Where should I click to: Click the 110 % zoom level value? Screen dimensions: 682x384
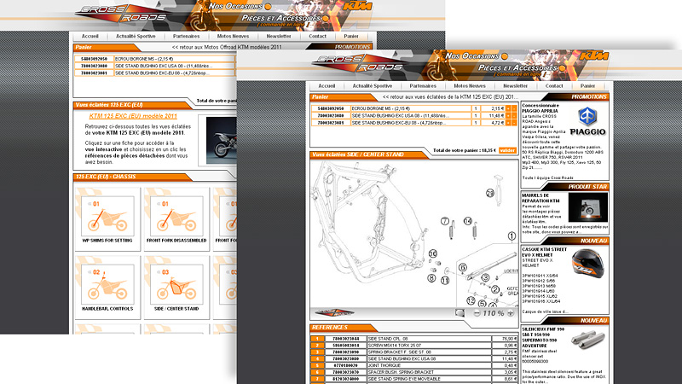494,313
